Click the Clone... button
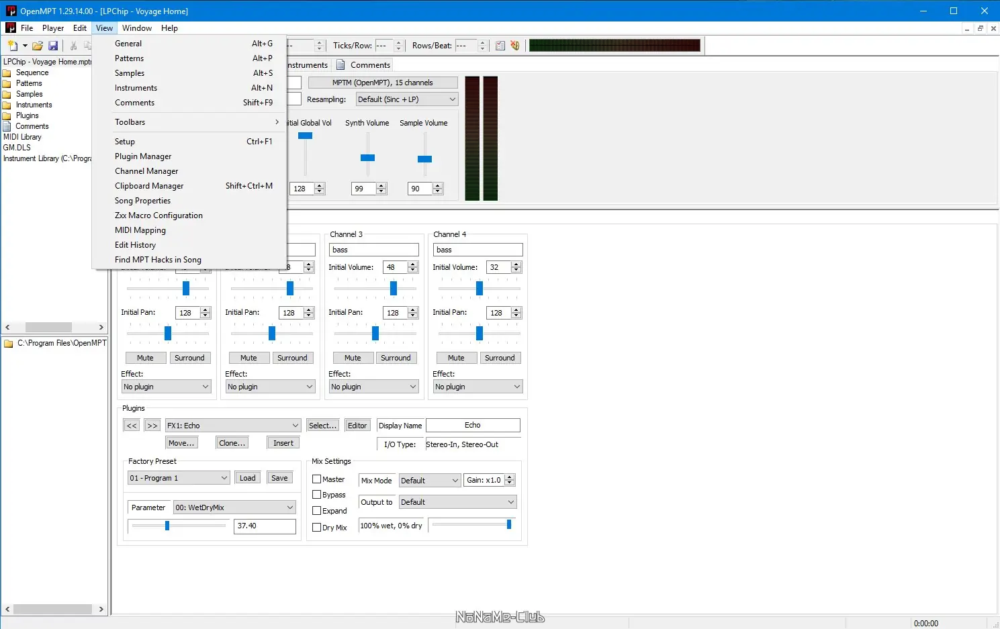Screen dimensions: 1000x629 pos(232,443)
